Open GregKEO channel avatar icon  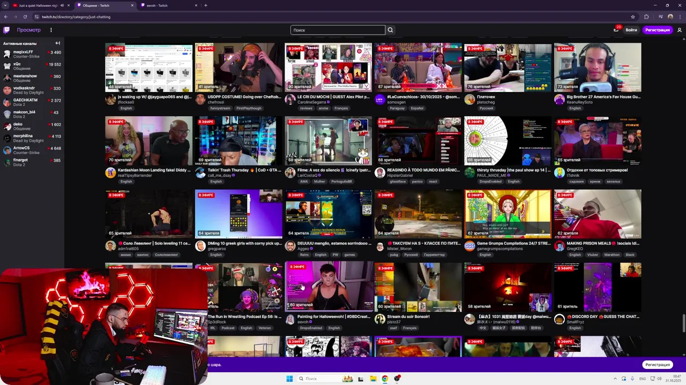tap(560, 246)
